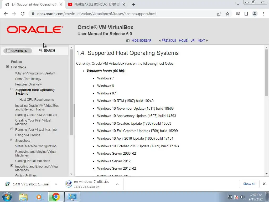The height and width of the screenshot is (202, 269).
Task: Open the Chrome three-dot menu
Action: (x=263, y=14)
